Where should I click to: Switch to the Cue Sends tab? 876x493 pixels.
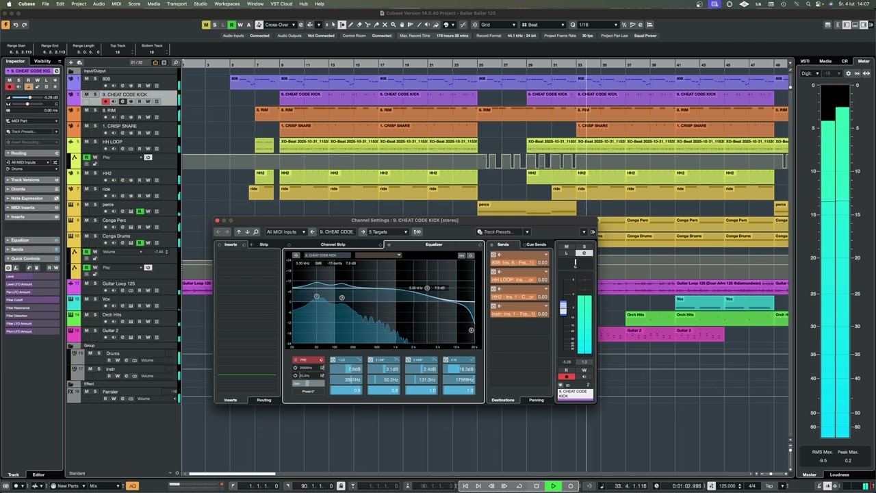(x=536, y=244)
